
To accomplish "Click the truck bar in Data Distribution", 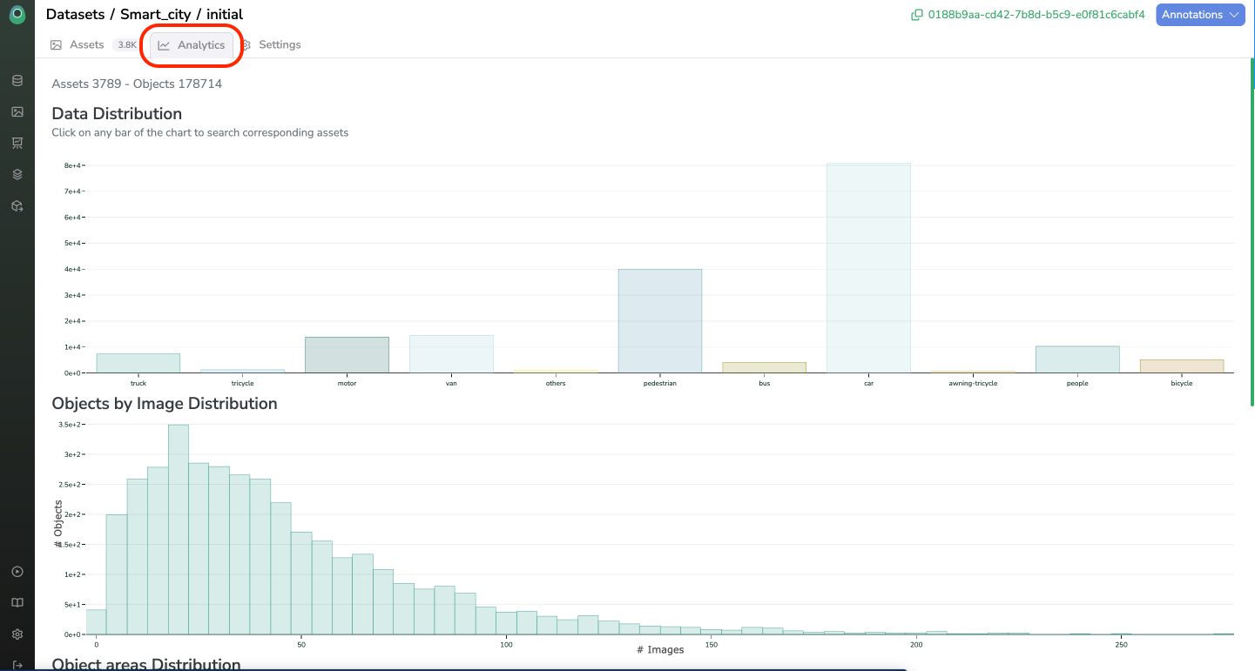I will (138, 363).
